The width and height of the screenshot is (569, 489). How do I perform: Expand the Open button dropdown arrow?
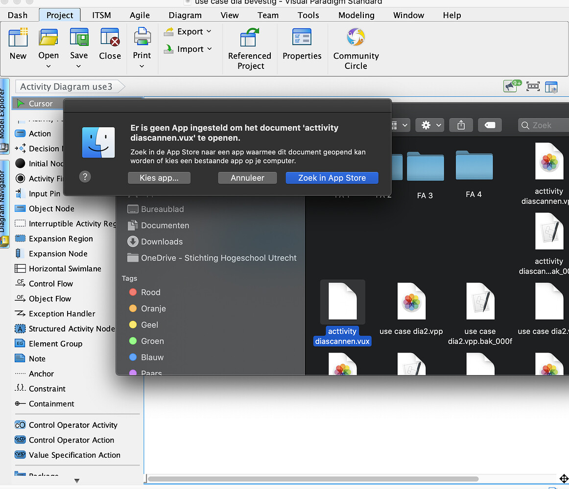click(x=48, y=67)
